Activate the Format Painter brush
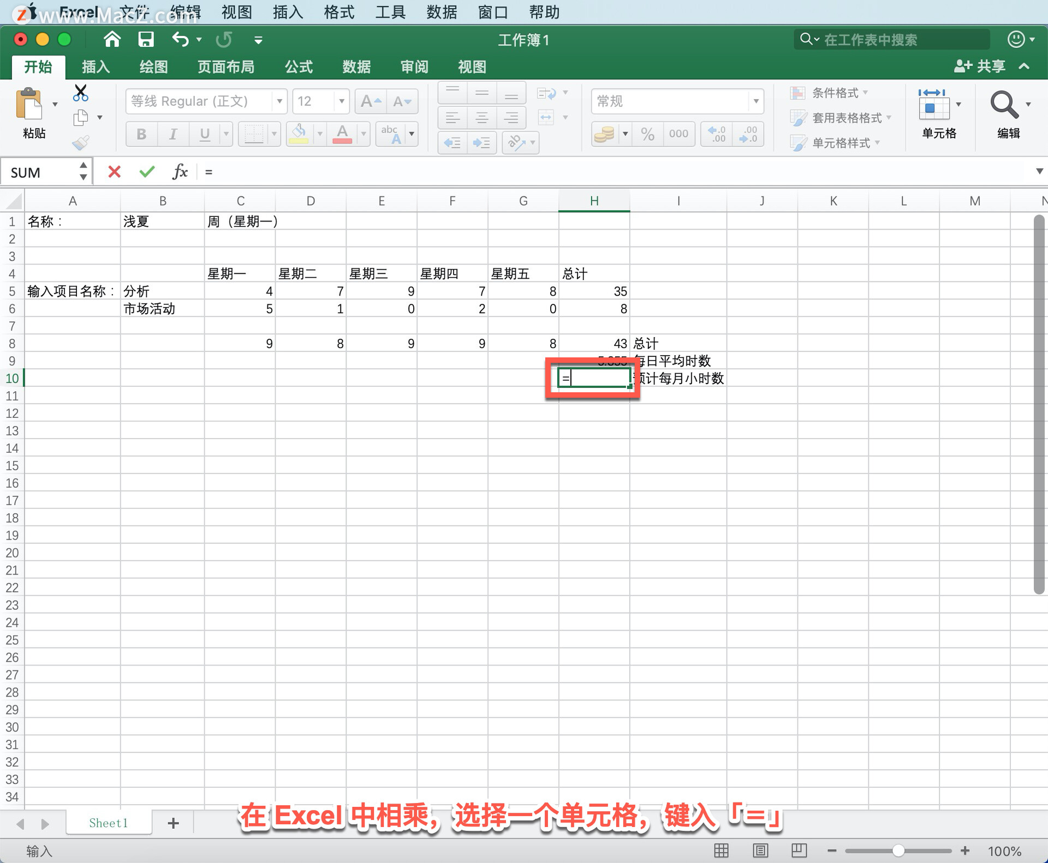 click(x=81, y=143)
